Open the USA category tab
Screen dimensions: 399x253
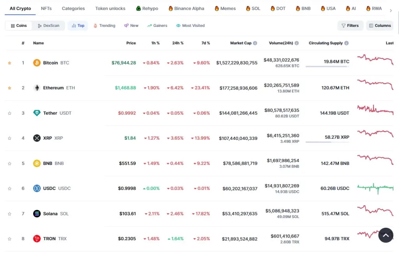[x=328, y=9]
